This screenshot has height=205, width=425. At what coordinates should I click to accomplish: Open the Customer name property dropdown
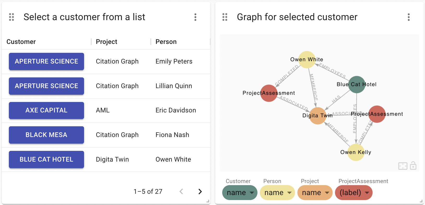240,193
